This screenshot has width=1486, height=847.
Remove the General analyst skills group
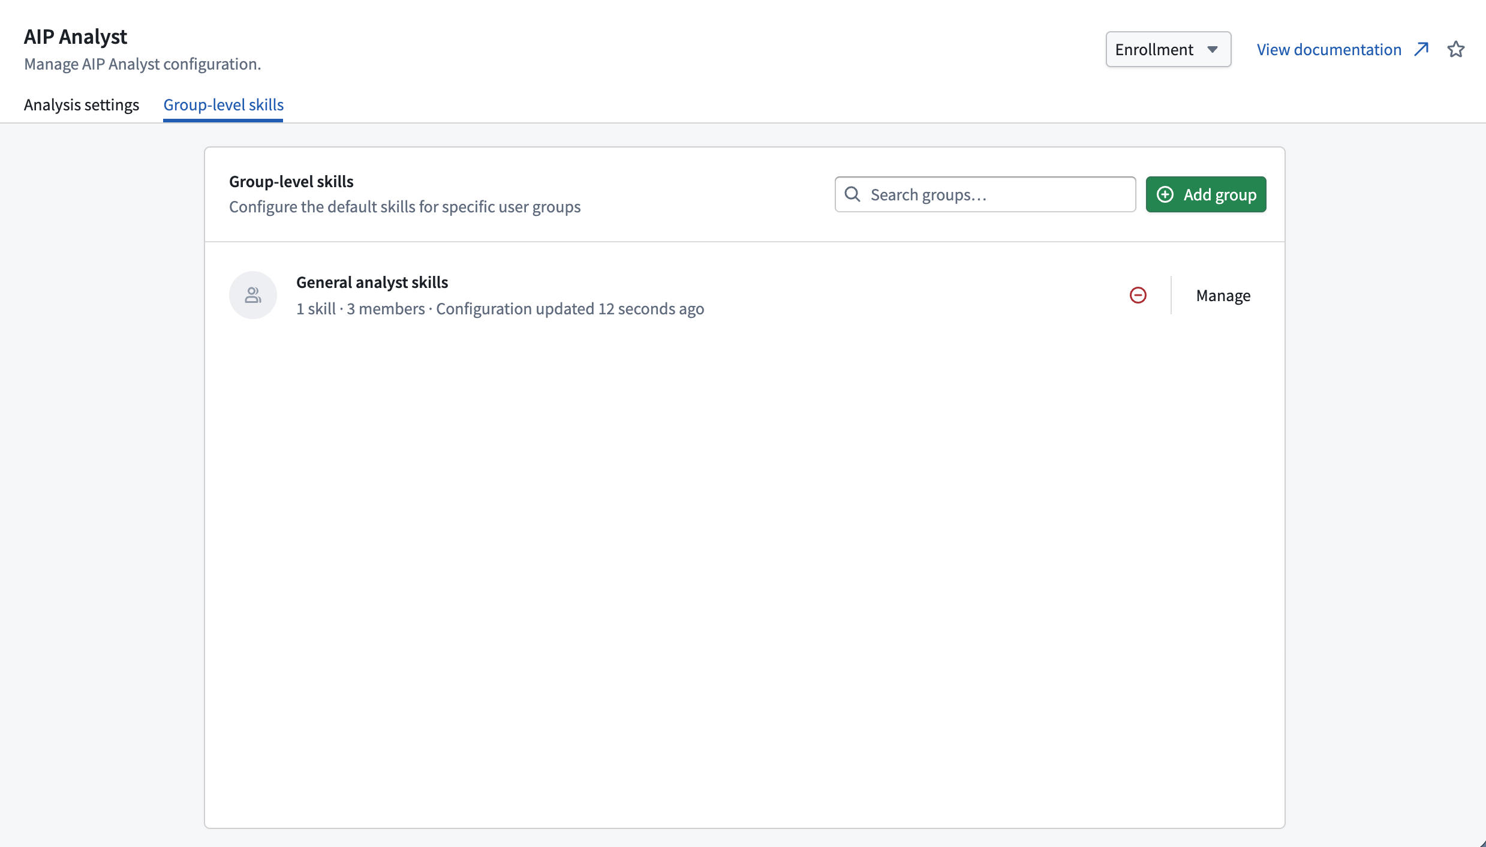click(x=1138, y=295)
